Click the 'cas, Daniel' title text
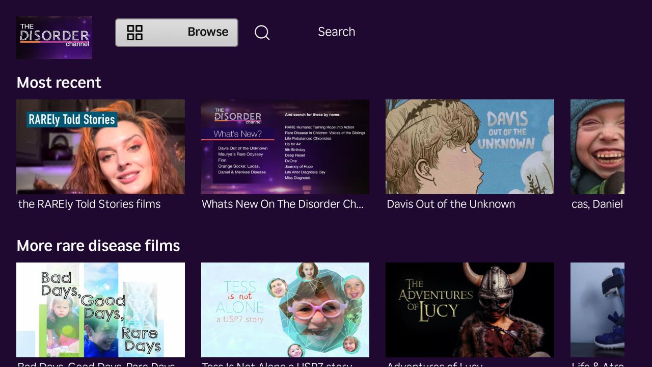Screen dimensions: 652x367 click(597, 204)
